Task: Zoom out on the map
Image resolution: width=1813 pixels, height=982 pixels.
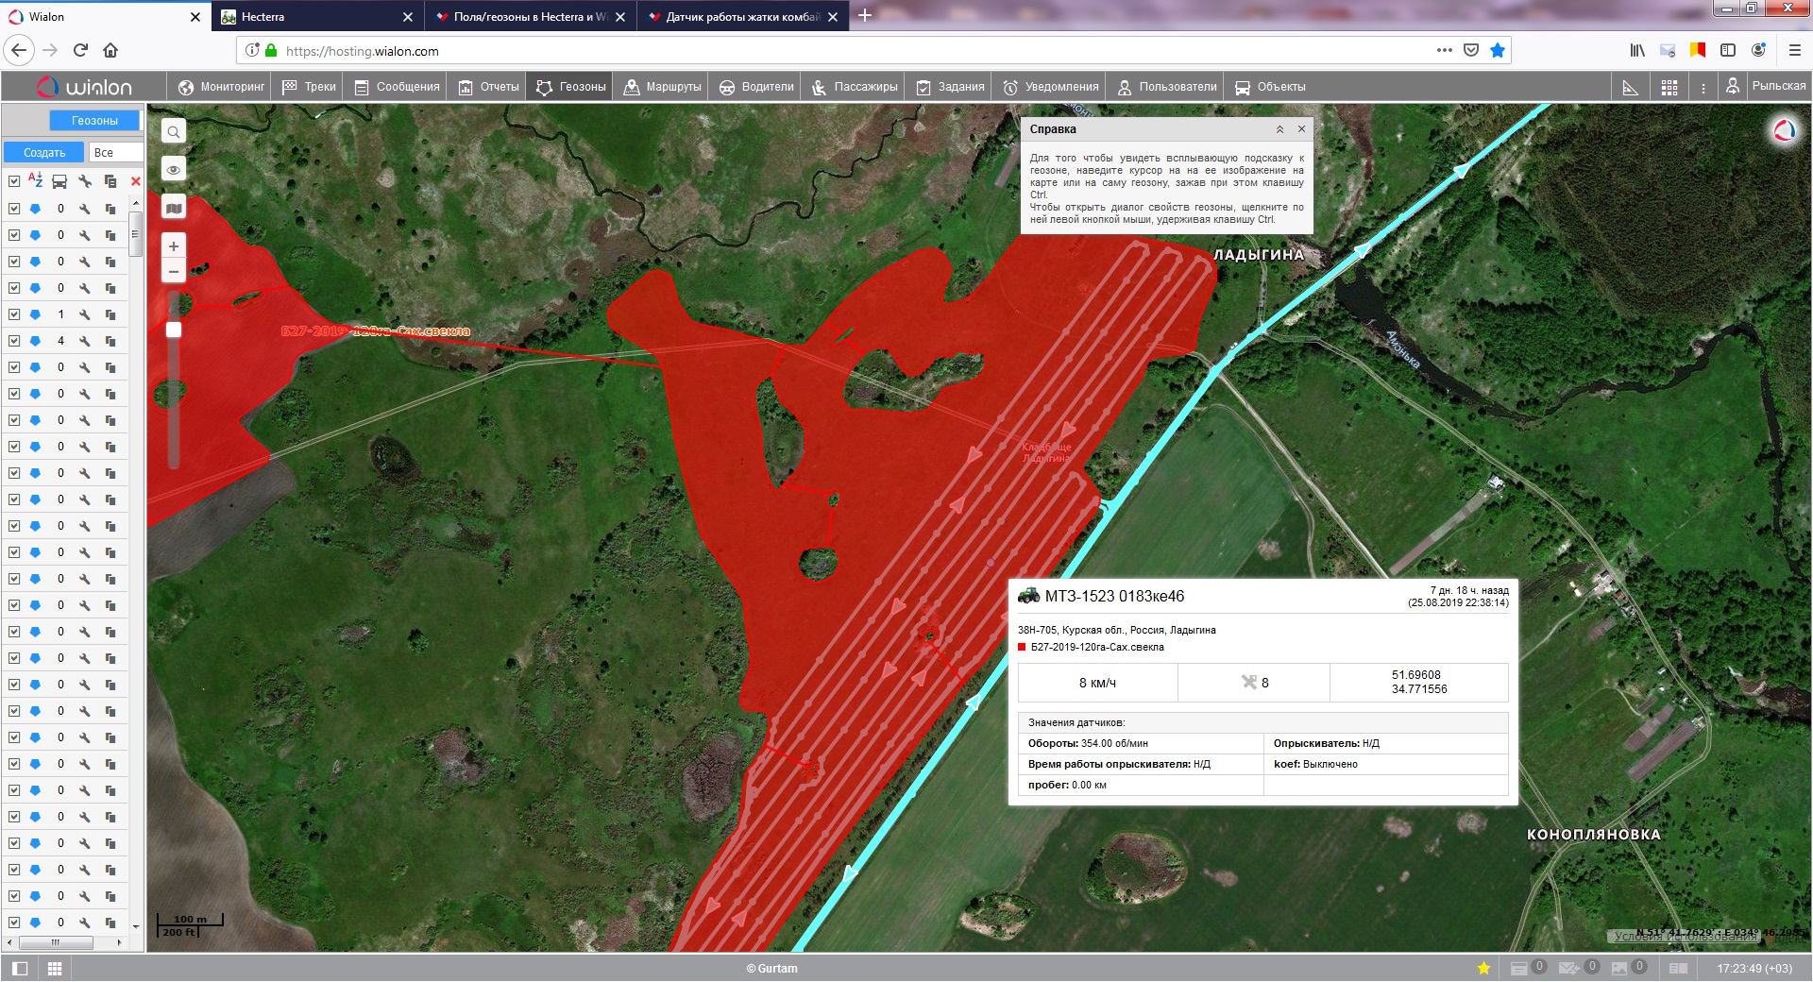Action: click(174, 272)
